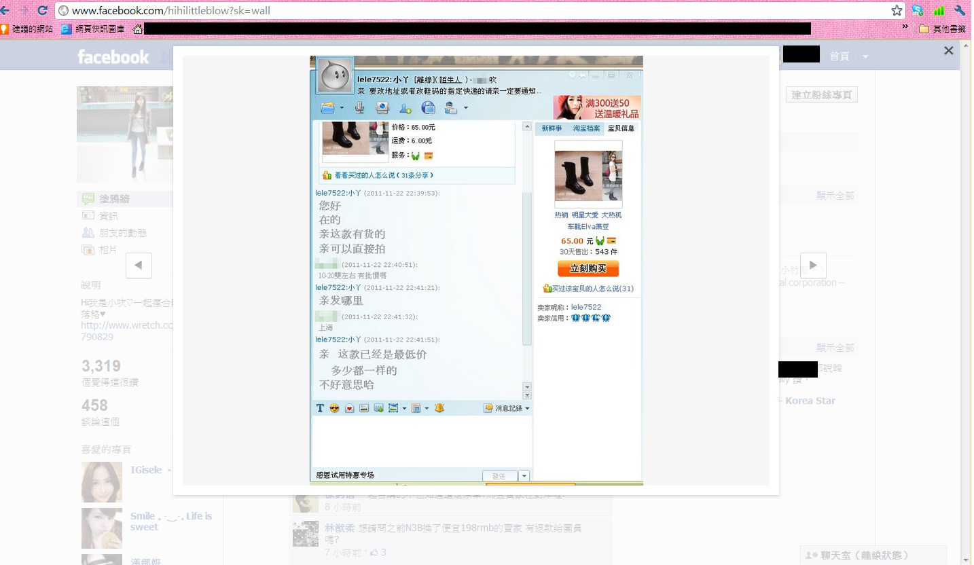
Task: Click the lower 顯示全部 link
Action: click(x=835, y=348)
